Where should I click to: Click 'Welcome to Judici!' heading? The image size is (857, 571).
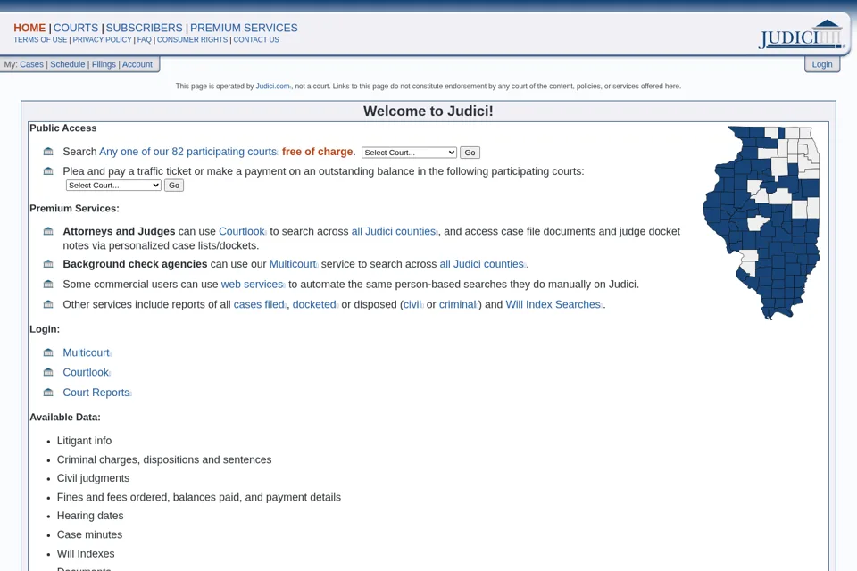pyautogui.click(x=428, y=111)
